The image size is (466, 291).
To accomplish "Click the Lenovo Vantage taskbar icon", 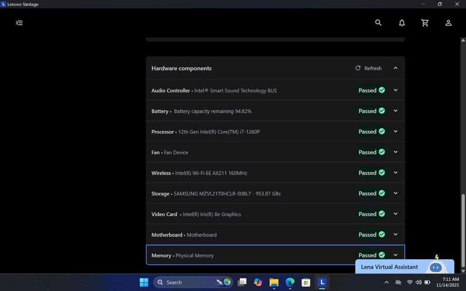I will [322, 282].
